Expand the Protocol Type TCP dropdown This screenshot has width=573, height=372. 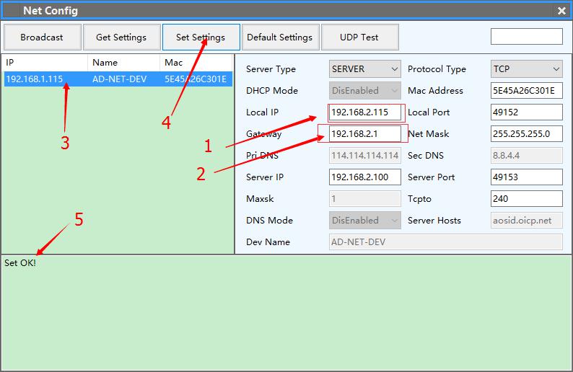(526, 69)
